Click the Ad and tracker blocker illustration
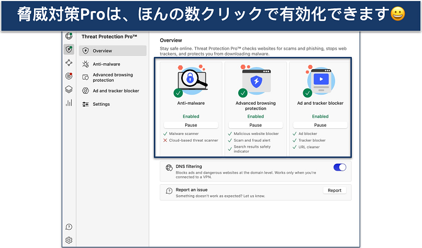Viewport: 422px width, 248px height. pos(320,81)
